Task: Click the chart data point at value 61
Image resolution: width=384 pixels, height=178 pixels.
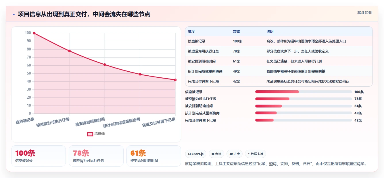Action: 105,64
